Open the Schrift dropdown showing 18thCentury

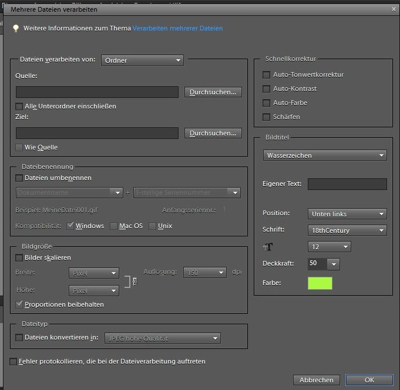(347, 230)
